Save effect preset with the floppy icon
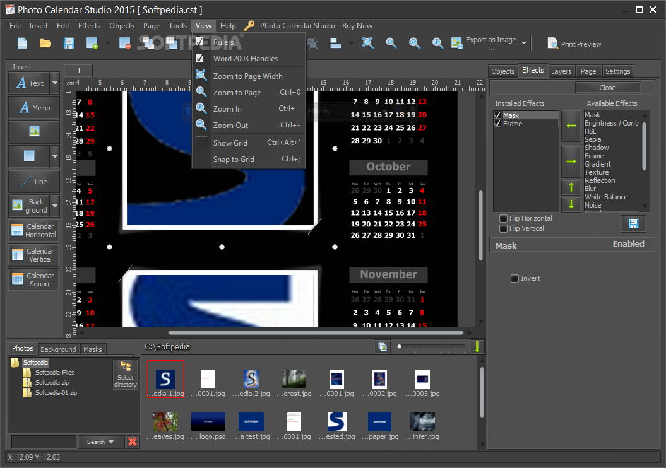 tap(633, 224)
